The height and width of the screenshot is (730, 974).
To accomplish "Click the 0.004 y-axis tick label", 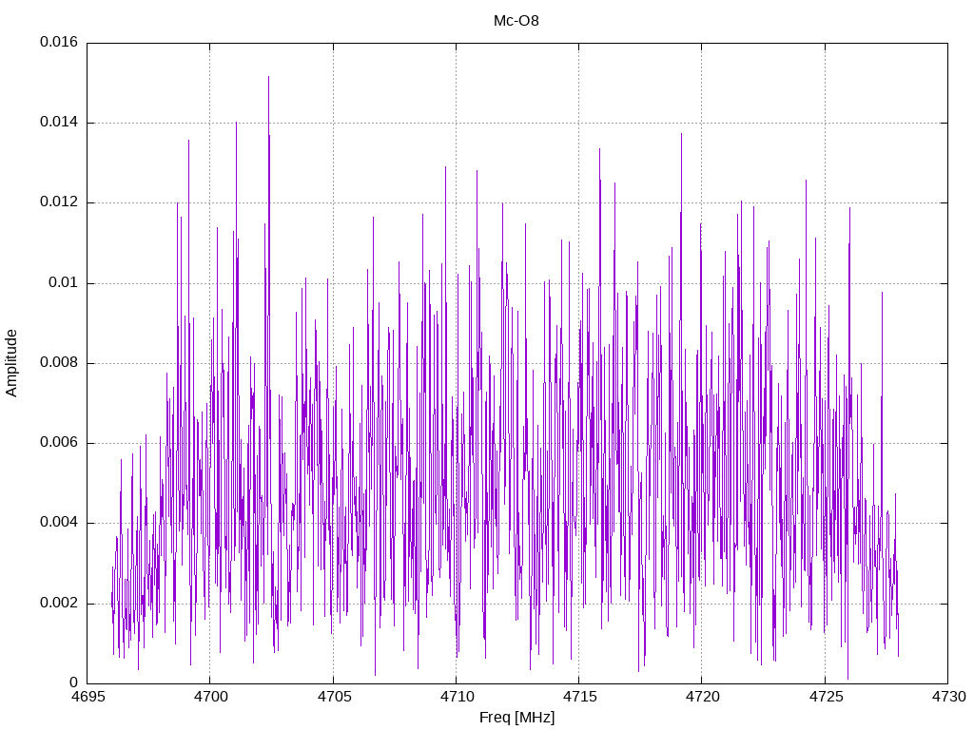I will point(59,523).
